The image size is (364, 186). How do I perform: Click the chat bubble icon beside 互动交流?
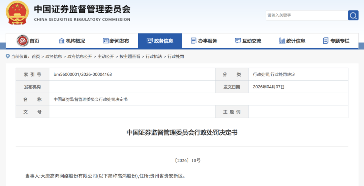[x=238, y=41]
